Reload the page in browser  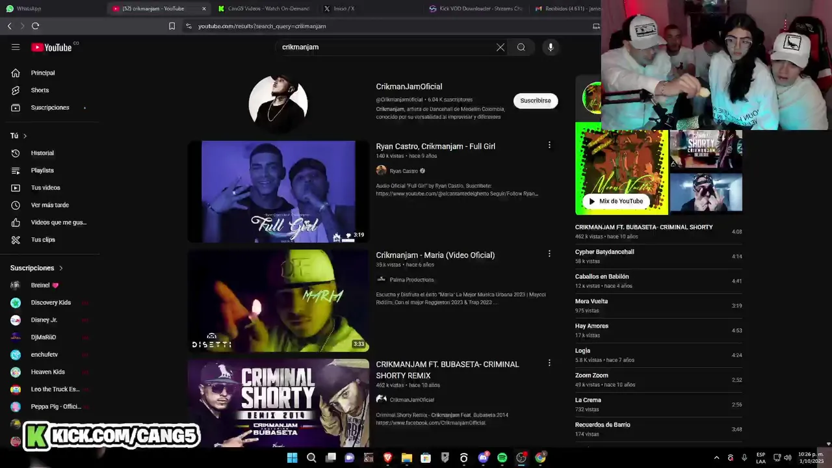coord(35,26)
